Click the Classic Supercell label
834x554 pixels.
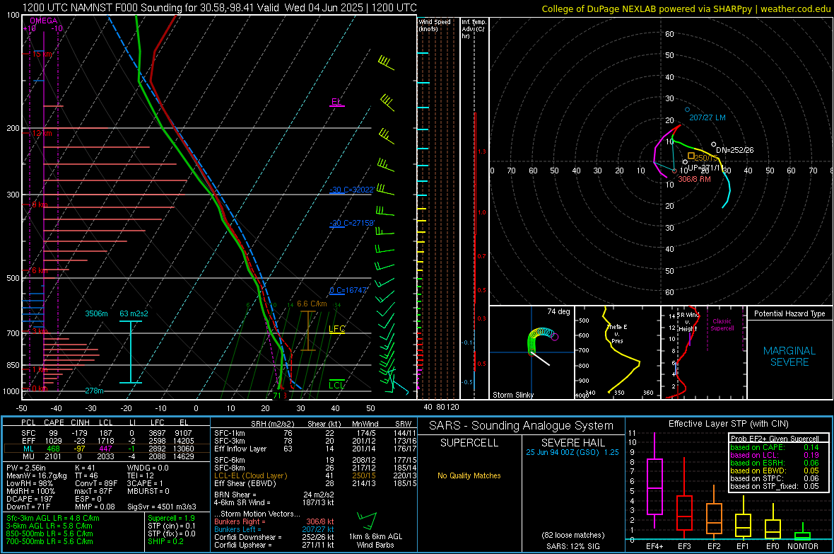pos(722,325)
